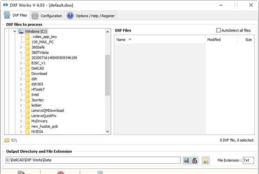Collapse the Windows (C:) tree node
This screenshot has height=174, width=259.
tap(15, 31)
